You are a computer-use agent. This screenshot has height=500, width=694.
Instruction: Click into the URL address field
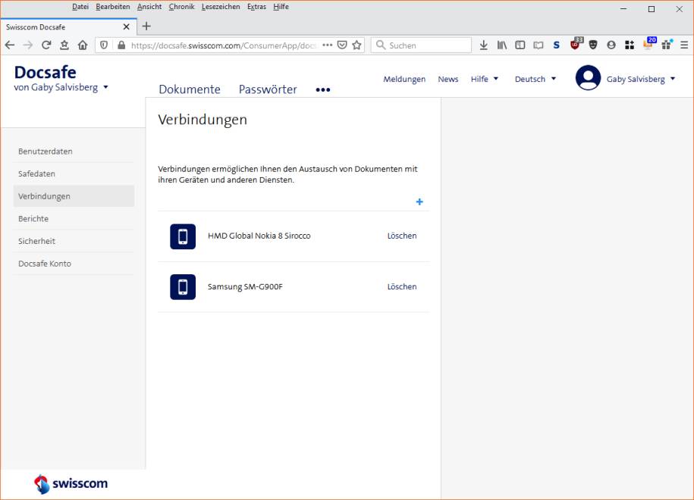point(224,45)
